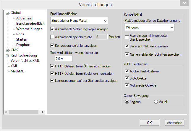Click the Abbrechen button
Viewport: 191px width, 131px height.
pyautogui.click(x=174, y=122)
